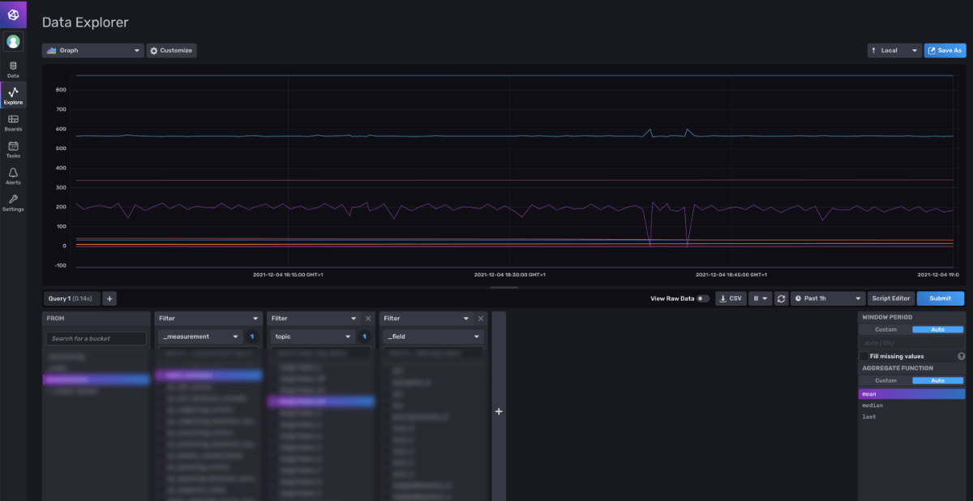The image size is (973, 501).
Task: Download results as CSV
Action: 730,298
